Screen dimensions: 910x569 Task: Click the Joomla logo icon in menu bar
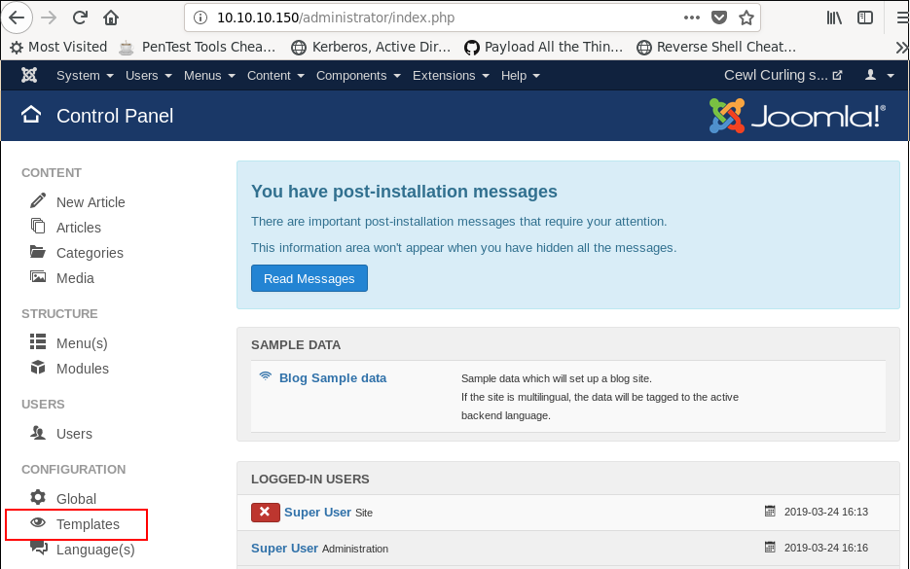(29, 76)
